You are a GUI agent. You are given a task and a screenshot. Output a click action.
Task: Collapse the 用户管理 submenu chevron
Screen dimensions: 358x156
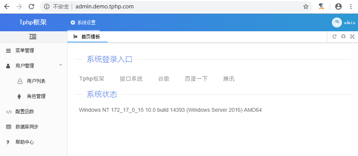(61, 65)
